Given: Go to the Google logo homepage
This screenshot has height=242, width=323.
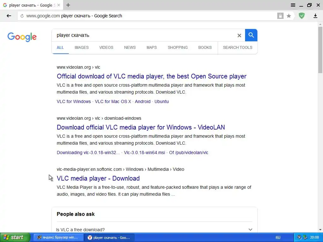Looking at the screenshot, I should pyautogui.click(x=22, y=37).
